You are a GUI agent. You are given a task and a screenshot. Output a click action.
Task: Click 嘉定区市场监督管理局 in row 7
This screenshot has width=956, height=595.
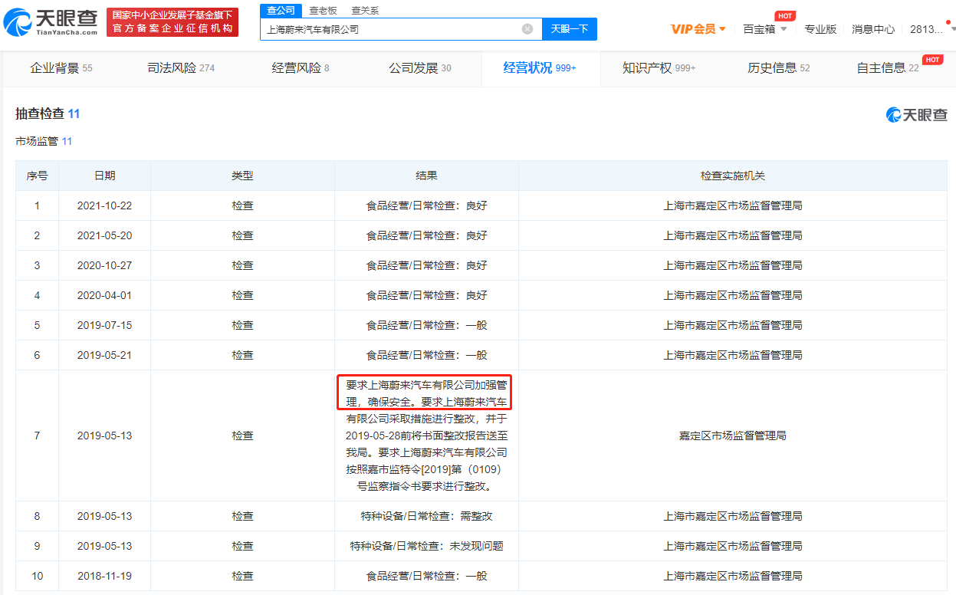733,436
